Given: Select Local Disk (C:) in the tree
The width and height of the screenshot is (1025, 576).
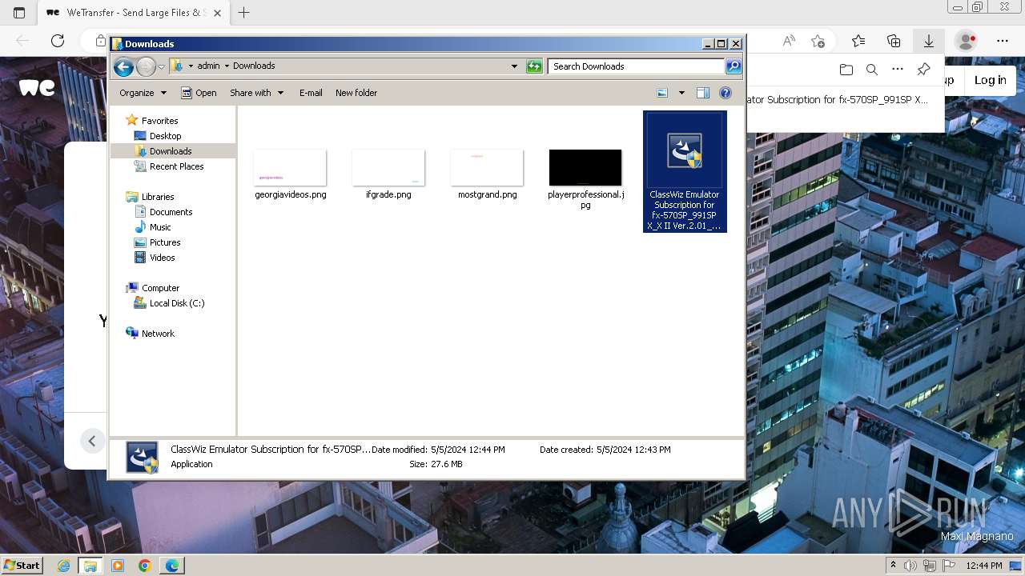Looking at the screenshot, I should (x=176, y=303).
